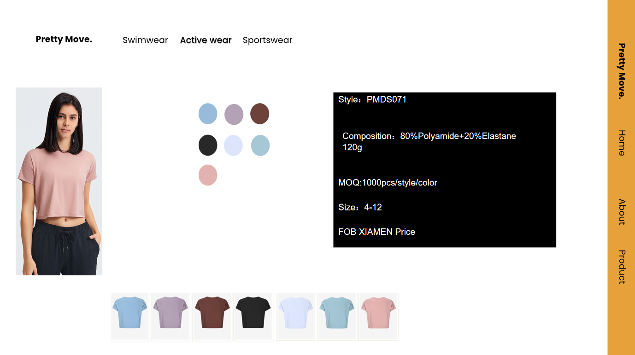
Task: Click the model photo in pink top
Action: click(x=59, y=181)
